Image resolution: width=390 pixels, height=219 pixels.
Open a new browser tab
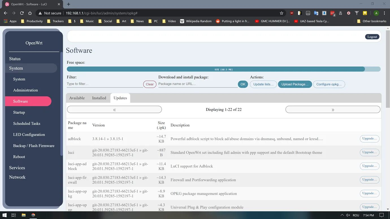pos(68,4)
